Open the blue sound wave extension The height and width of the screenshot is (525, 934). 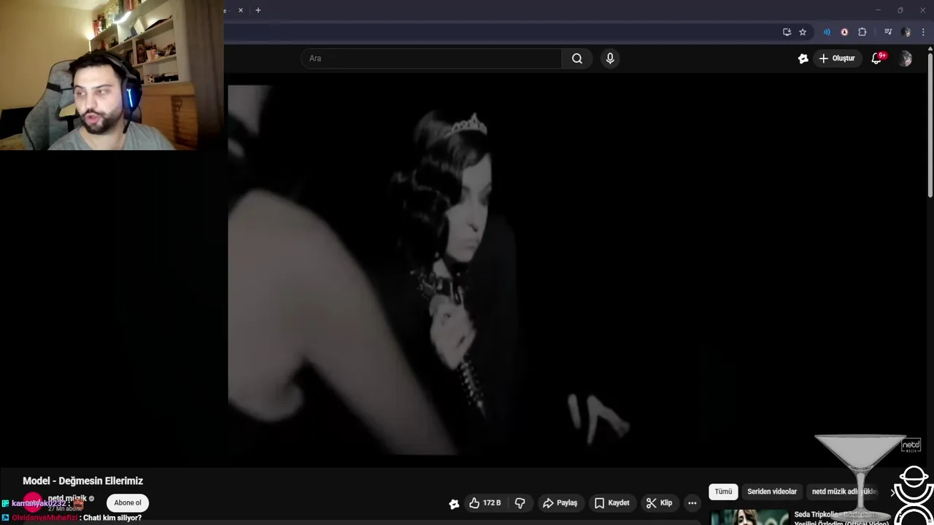point(827,32)
